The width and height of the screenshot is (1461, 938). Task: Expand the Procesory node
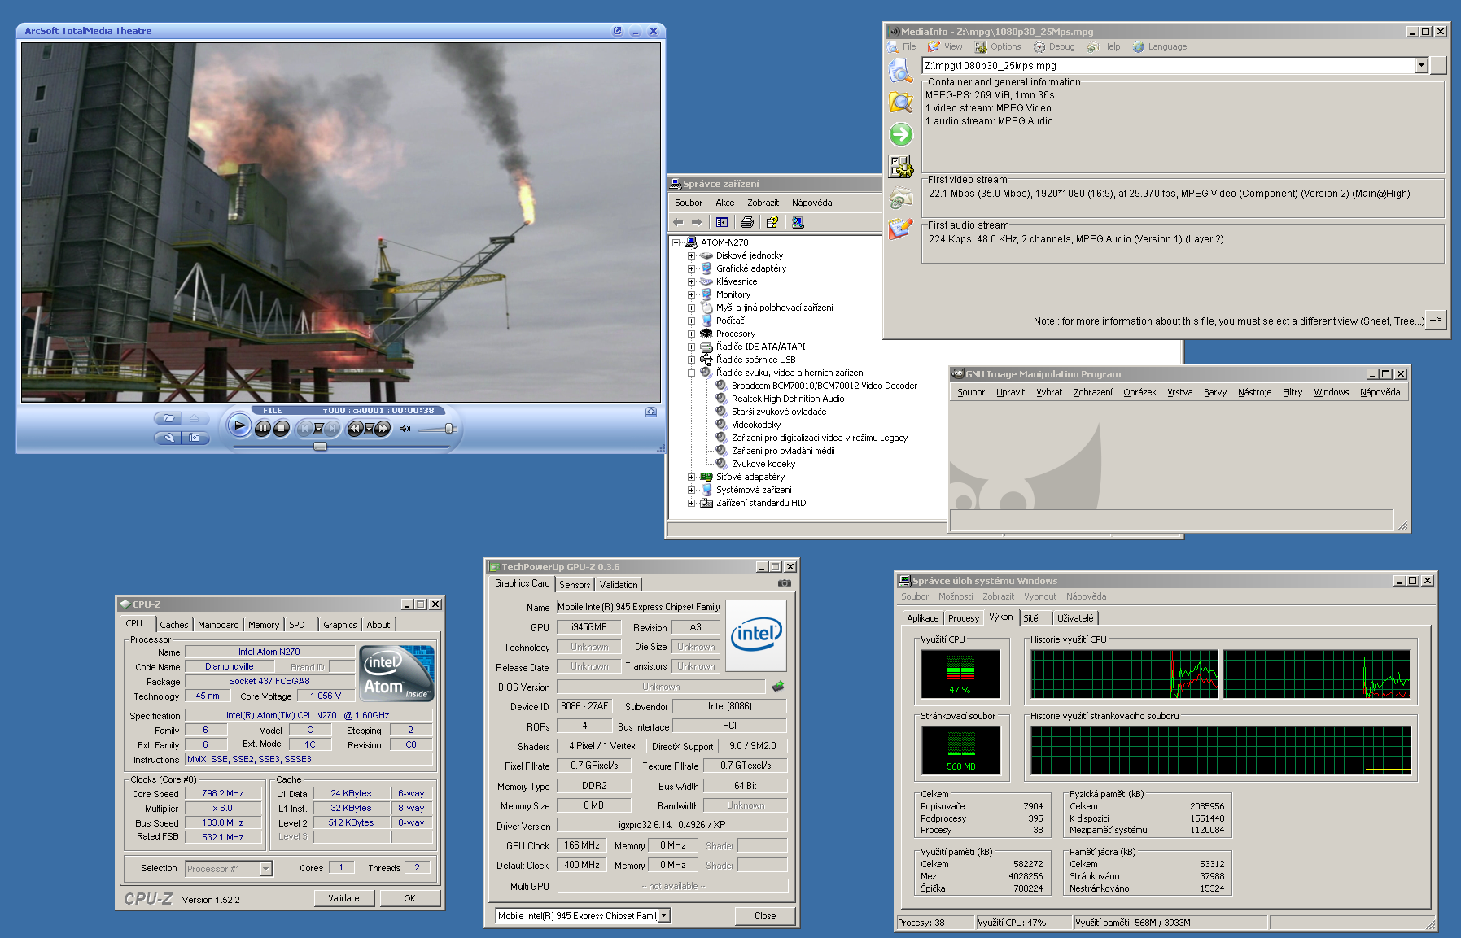pyautogui.click(x=691, y=334)
